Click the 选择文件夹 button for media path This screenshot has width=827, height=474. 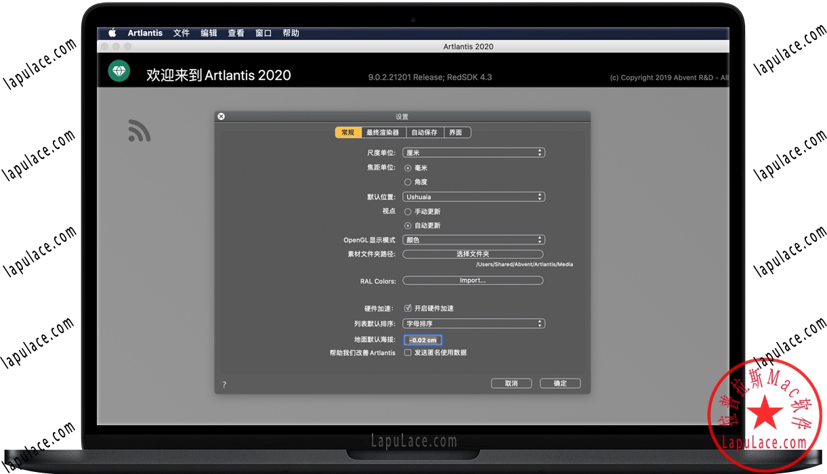click(473, 254)
